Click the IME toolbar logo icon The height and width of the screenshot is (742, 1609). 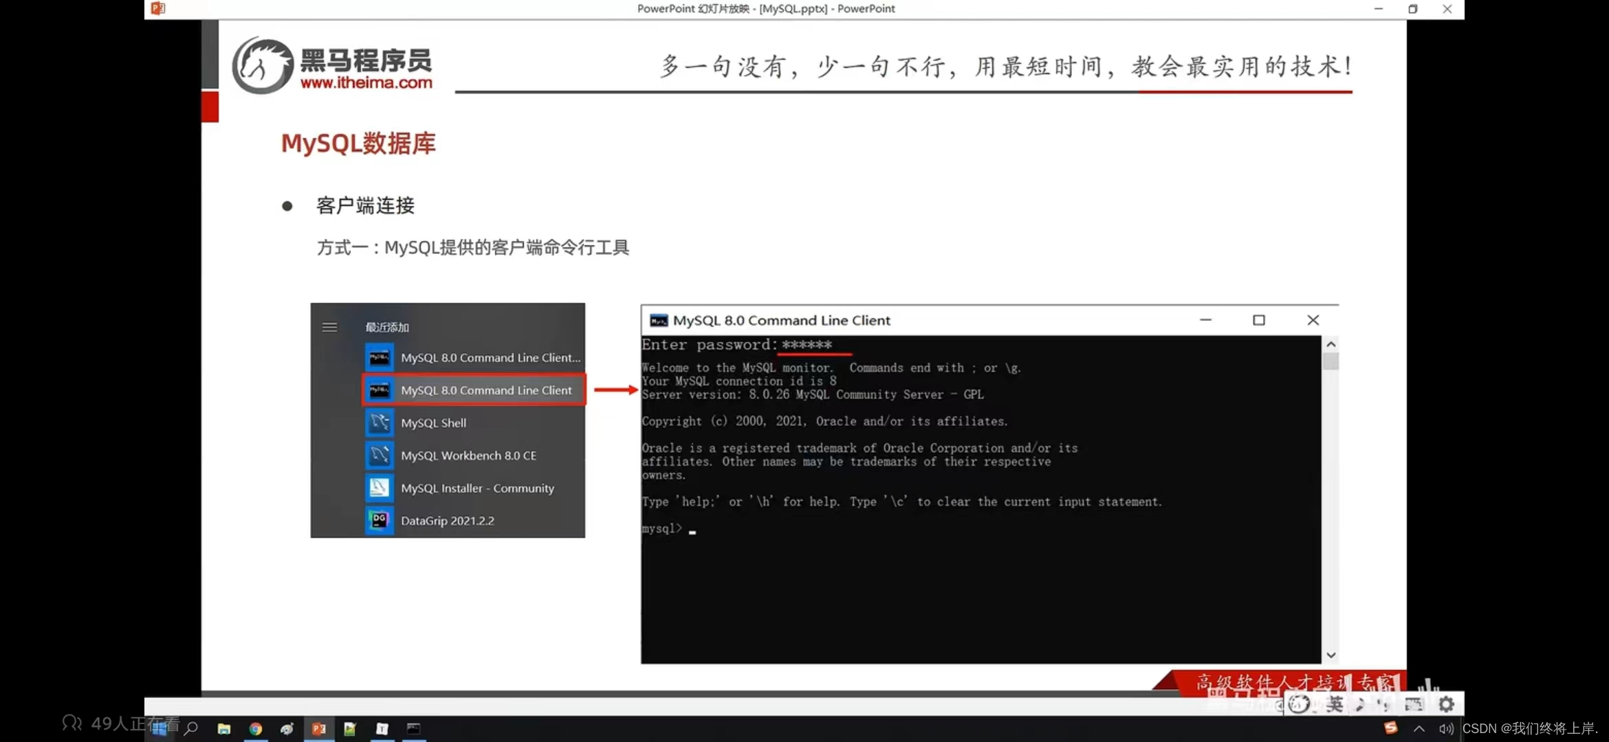(1299, 704)
